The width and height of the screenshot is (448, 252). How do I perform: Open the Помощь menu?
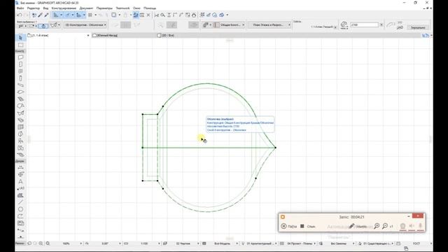point(150,8)
